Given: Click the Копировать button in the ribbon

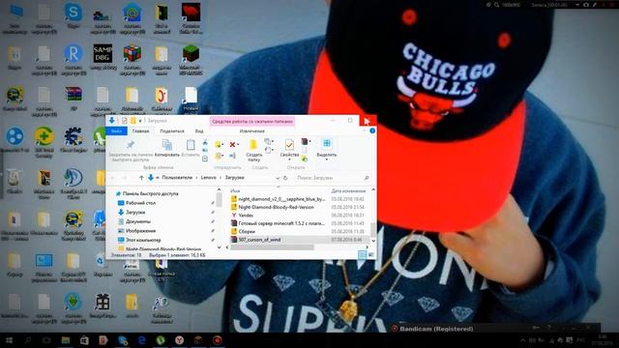Looking at the screenshot, I should click(167, 148).
